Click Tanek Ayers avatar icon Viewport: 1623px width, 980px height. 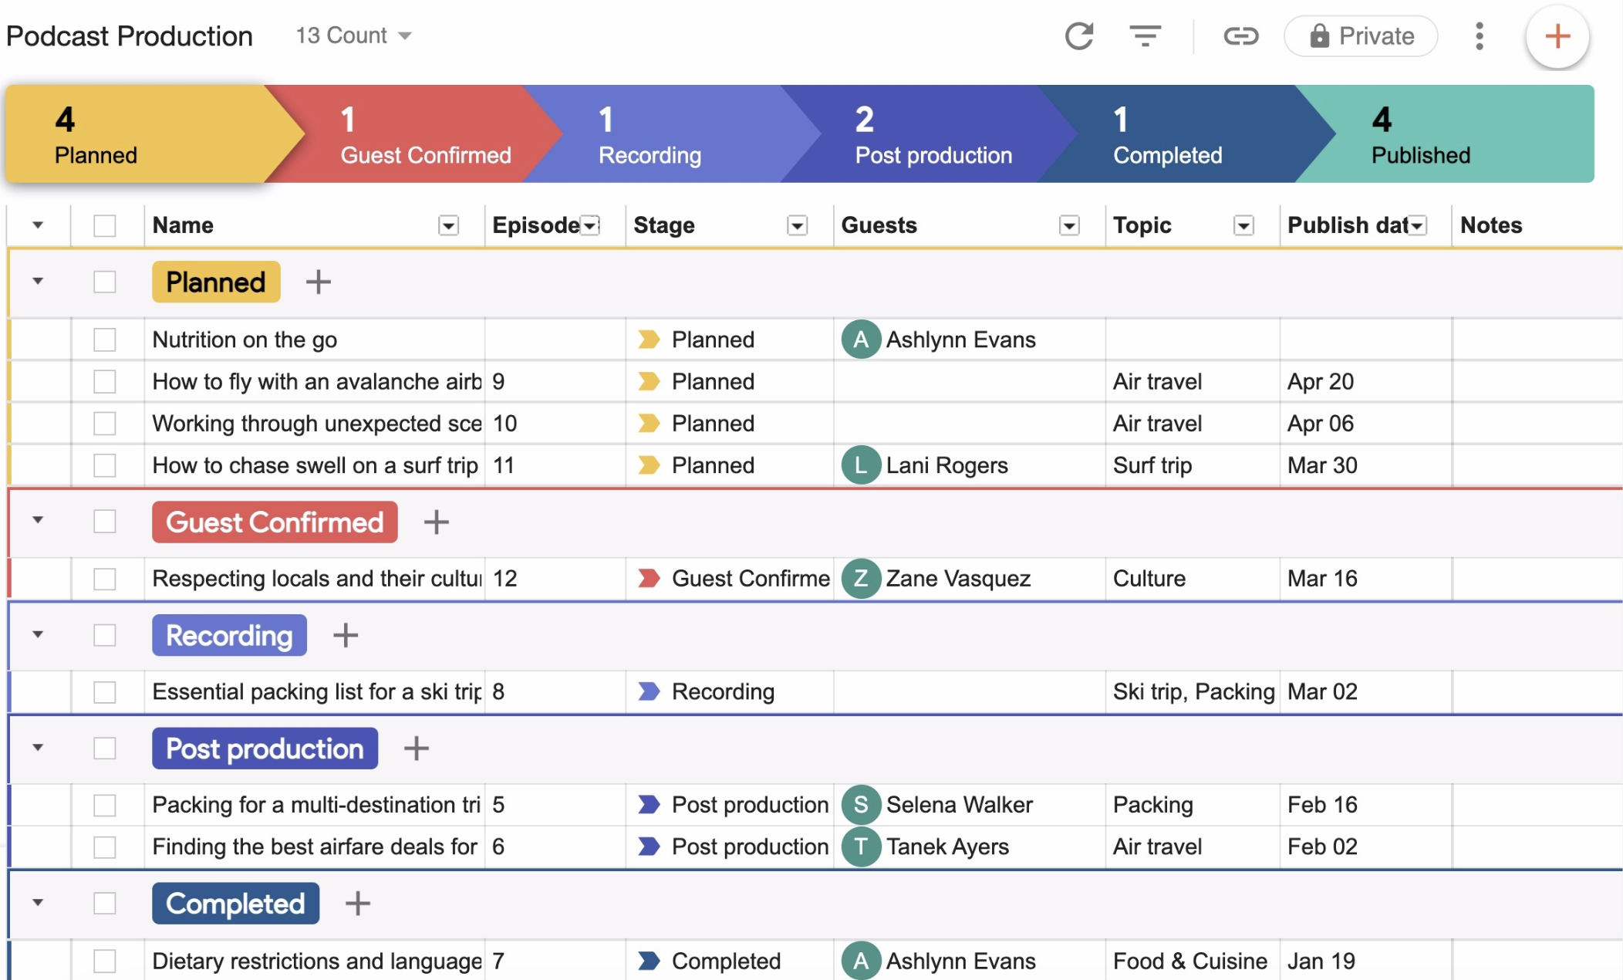pyautogui.click(x=861, y=847)
